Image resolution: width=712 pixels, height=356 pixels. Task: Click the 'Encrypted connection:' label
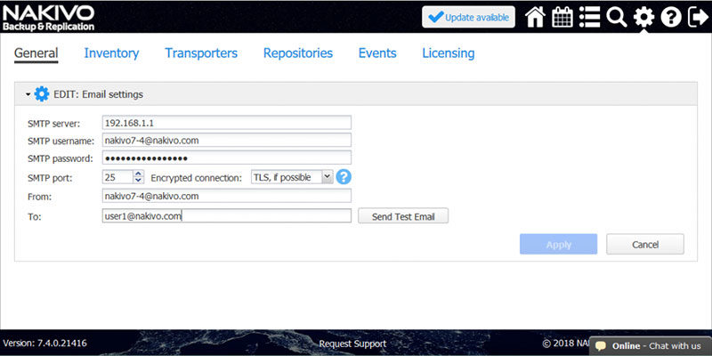click(196, 178)
